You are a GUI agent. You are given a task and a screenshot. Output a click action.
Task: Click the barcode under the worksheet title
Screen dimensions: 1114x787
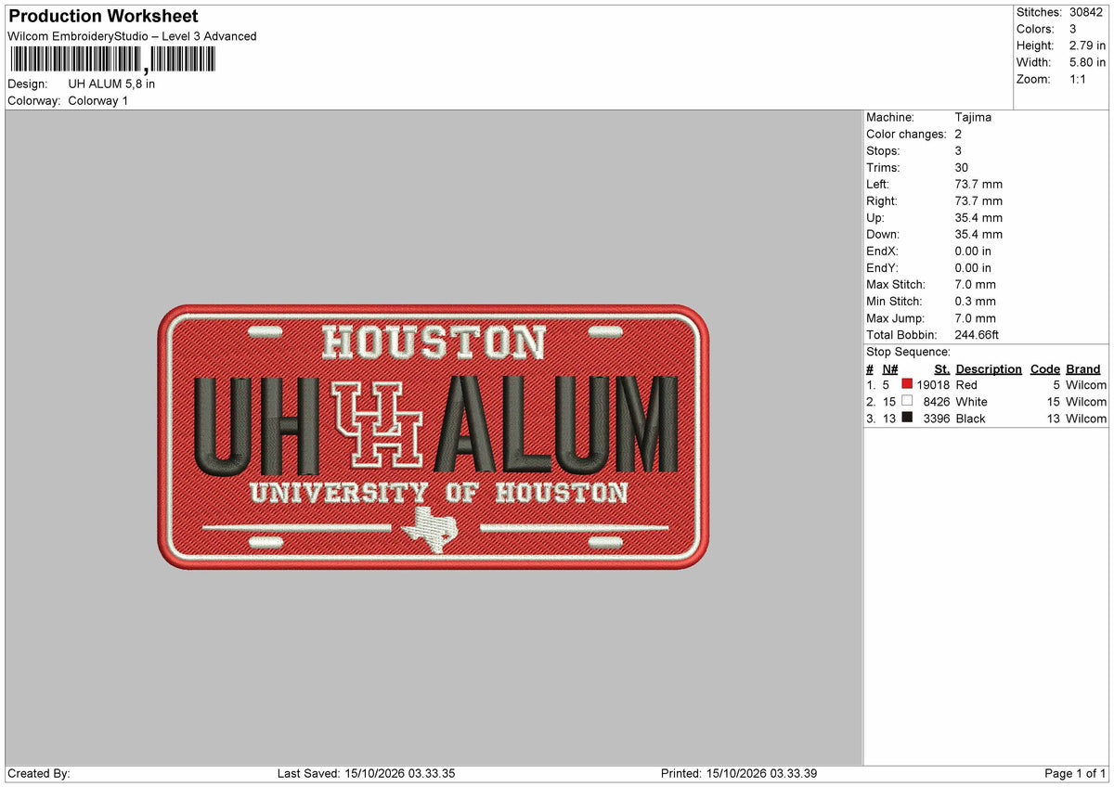pyautogui.click(x=111, y=60)
